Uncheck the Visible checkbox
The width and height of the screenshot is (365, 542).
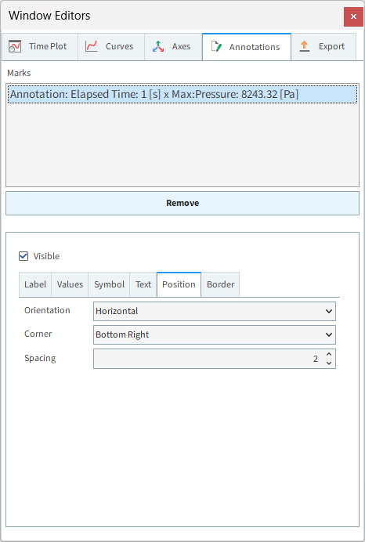(x=23, y=256)
